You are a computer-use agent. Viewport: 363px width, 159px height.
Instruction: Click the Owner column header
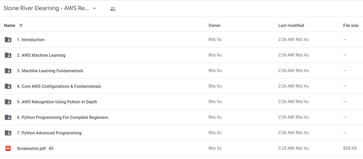tap(214, 25)
